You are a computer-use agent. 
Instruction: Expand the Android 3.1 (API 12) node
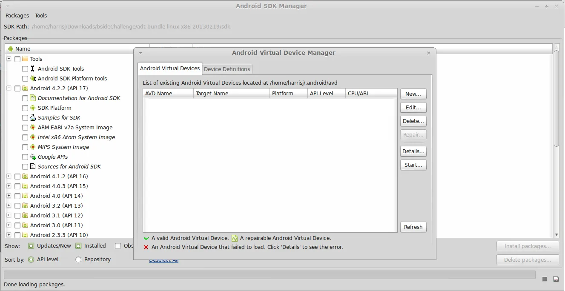(9, 215)
